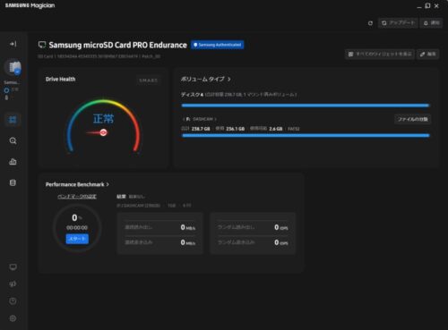Click right arrow next to F: DASHCAM
This screenshot has width=448, height=330.
click(216, 119)
